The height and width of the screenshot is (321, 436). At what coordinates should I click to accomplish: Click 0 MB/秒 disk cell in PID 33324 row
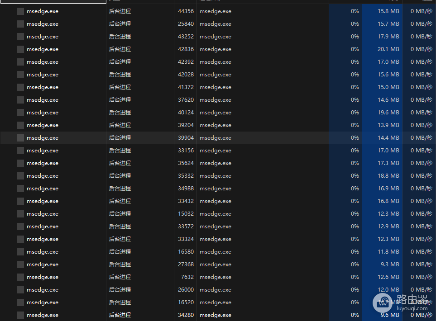421,239
